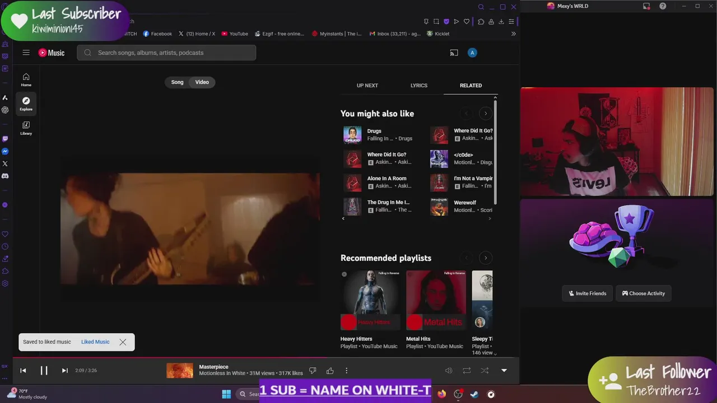The image size is (717, 403).
Task: Show more bookmarks with double chevron
Action: (514, 34)
